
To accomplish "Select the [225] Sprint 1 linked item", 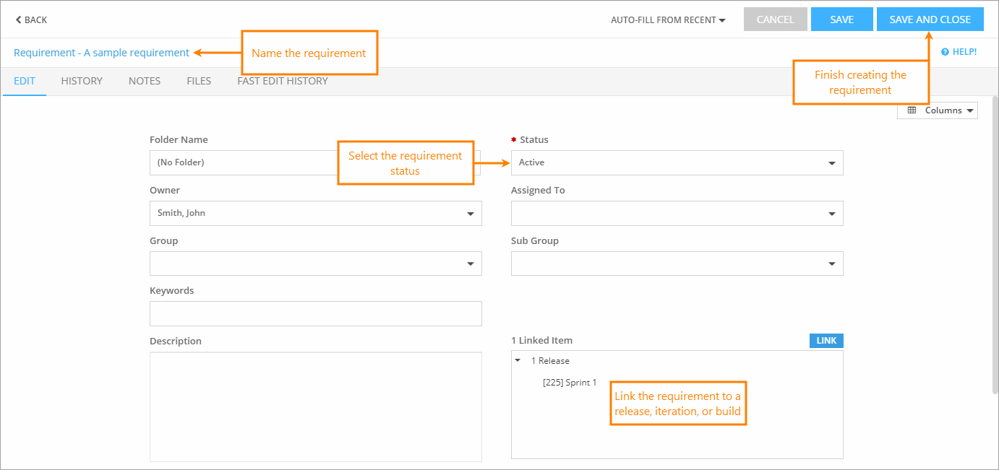I will point(570,382).
